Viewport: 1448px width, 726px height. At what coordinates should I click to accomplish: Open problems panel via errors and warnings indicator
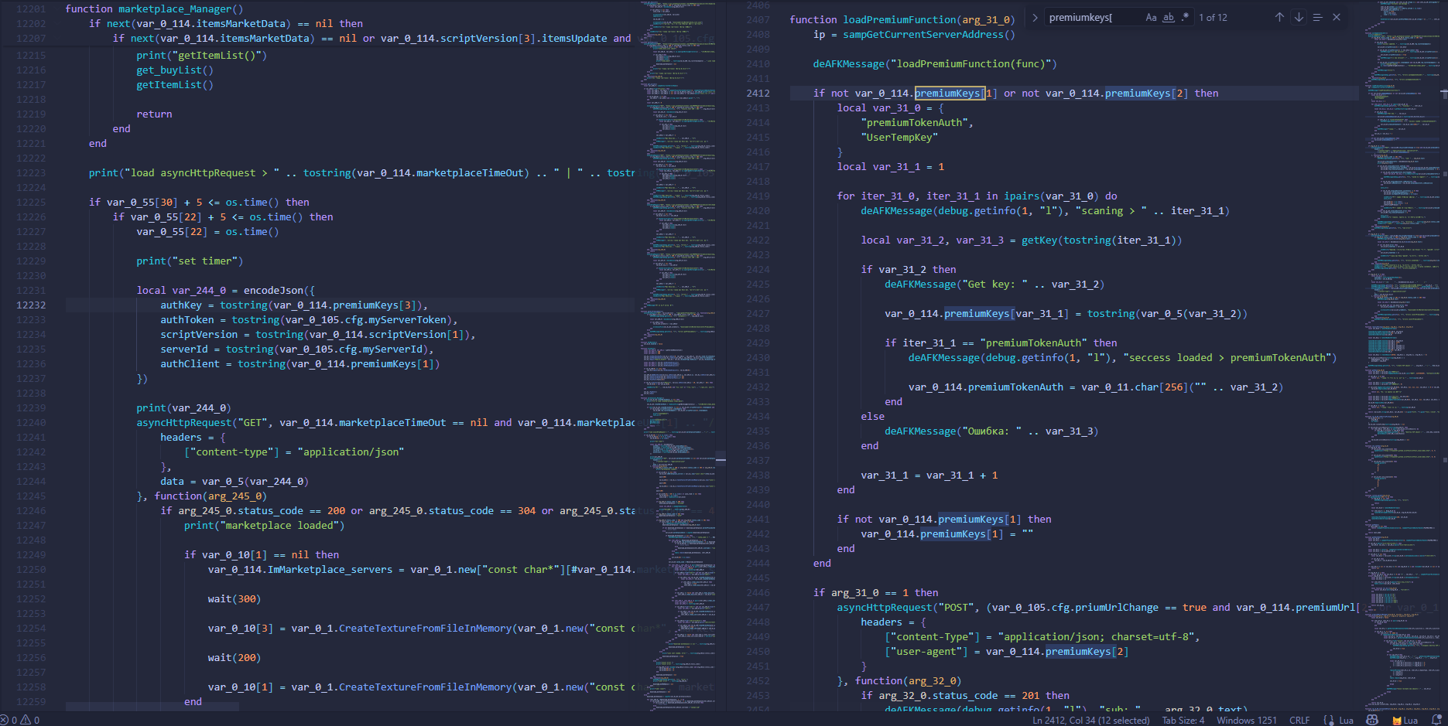click(x=21, y=720)
